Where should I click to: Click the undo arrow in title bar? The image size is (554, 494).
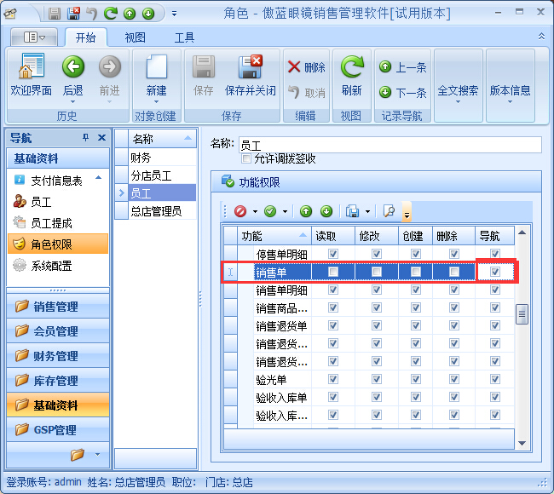92,14
